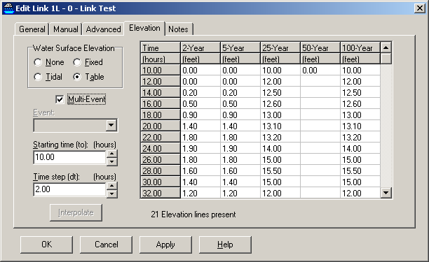Click the 5-Year cell in row 32.00

coord(240,193)
